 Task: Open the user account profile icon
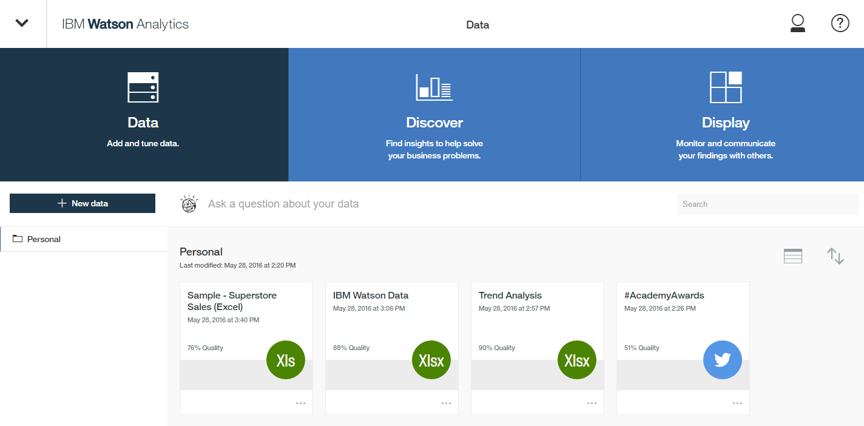pyautogui.click(x=797, y=23)
